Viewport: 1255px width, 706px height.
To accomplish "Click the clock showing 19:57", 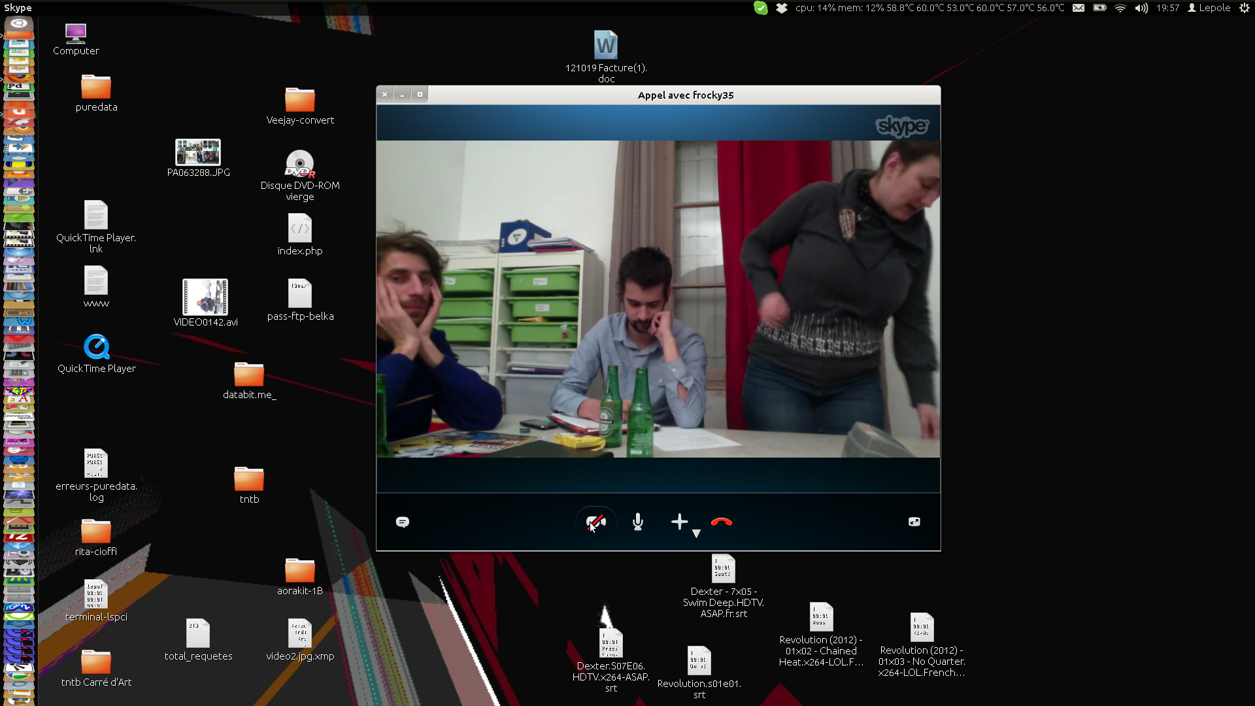I will click(x=1167, y=8).
